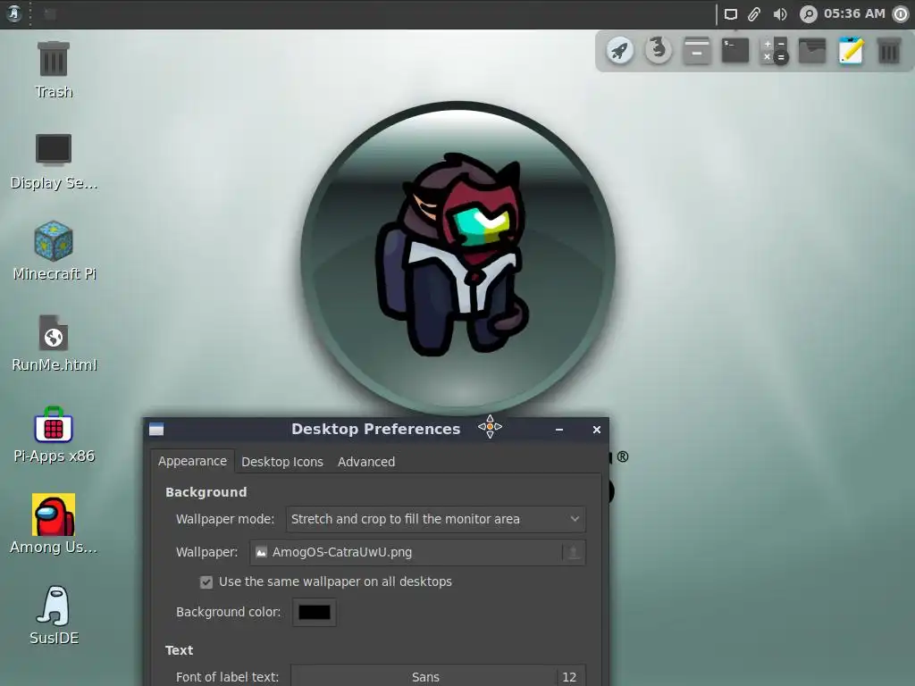Select the Display Settings desktop icon
Image resolution: width=915 pixels, height=686 pixels.
[54, 162]
